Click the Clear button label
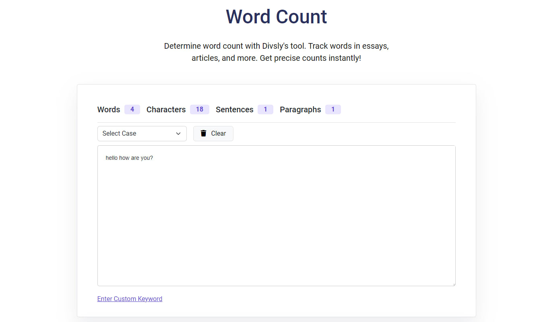Screen dimensions: 539x322 pos(219,134)
